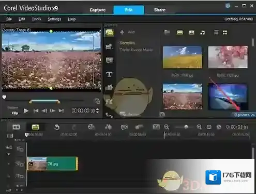Expand the Options panel
Image resolution: width=256 pixels, height=194 pixels.
pyautogui.click(x=244, y=115)
